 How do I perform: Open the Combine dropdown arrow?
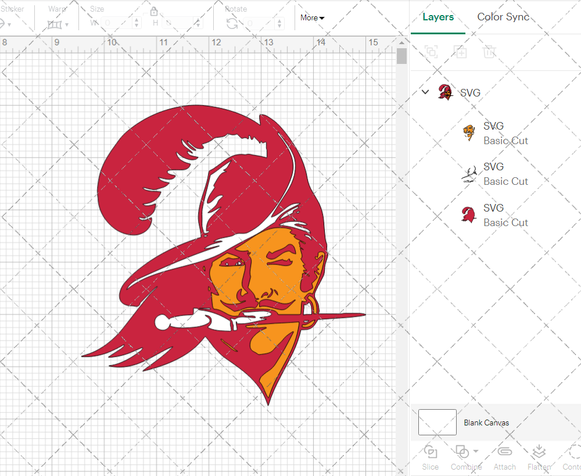tap(476, 451)
